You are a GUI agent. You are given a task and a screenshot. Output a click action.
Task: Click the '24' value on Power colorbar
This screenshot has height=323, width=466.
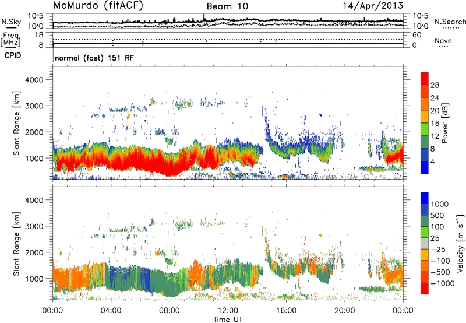(435, 98)
